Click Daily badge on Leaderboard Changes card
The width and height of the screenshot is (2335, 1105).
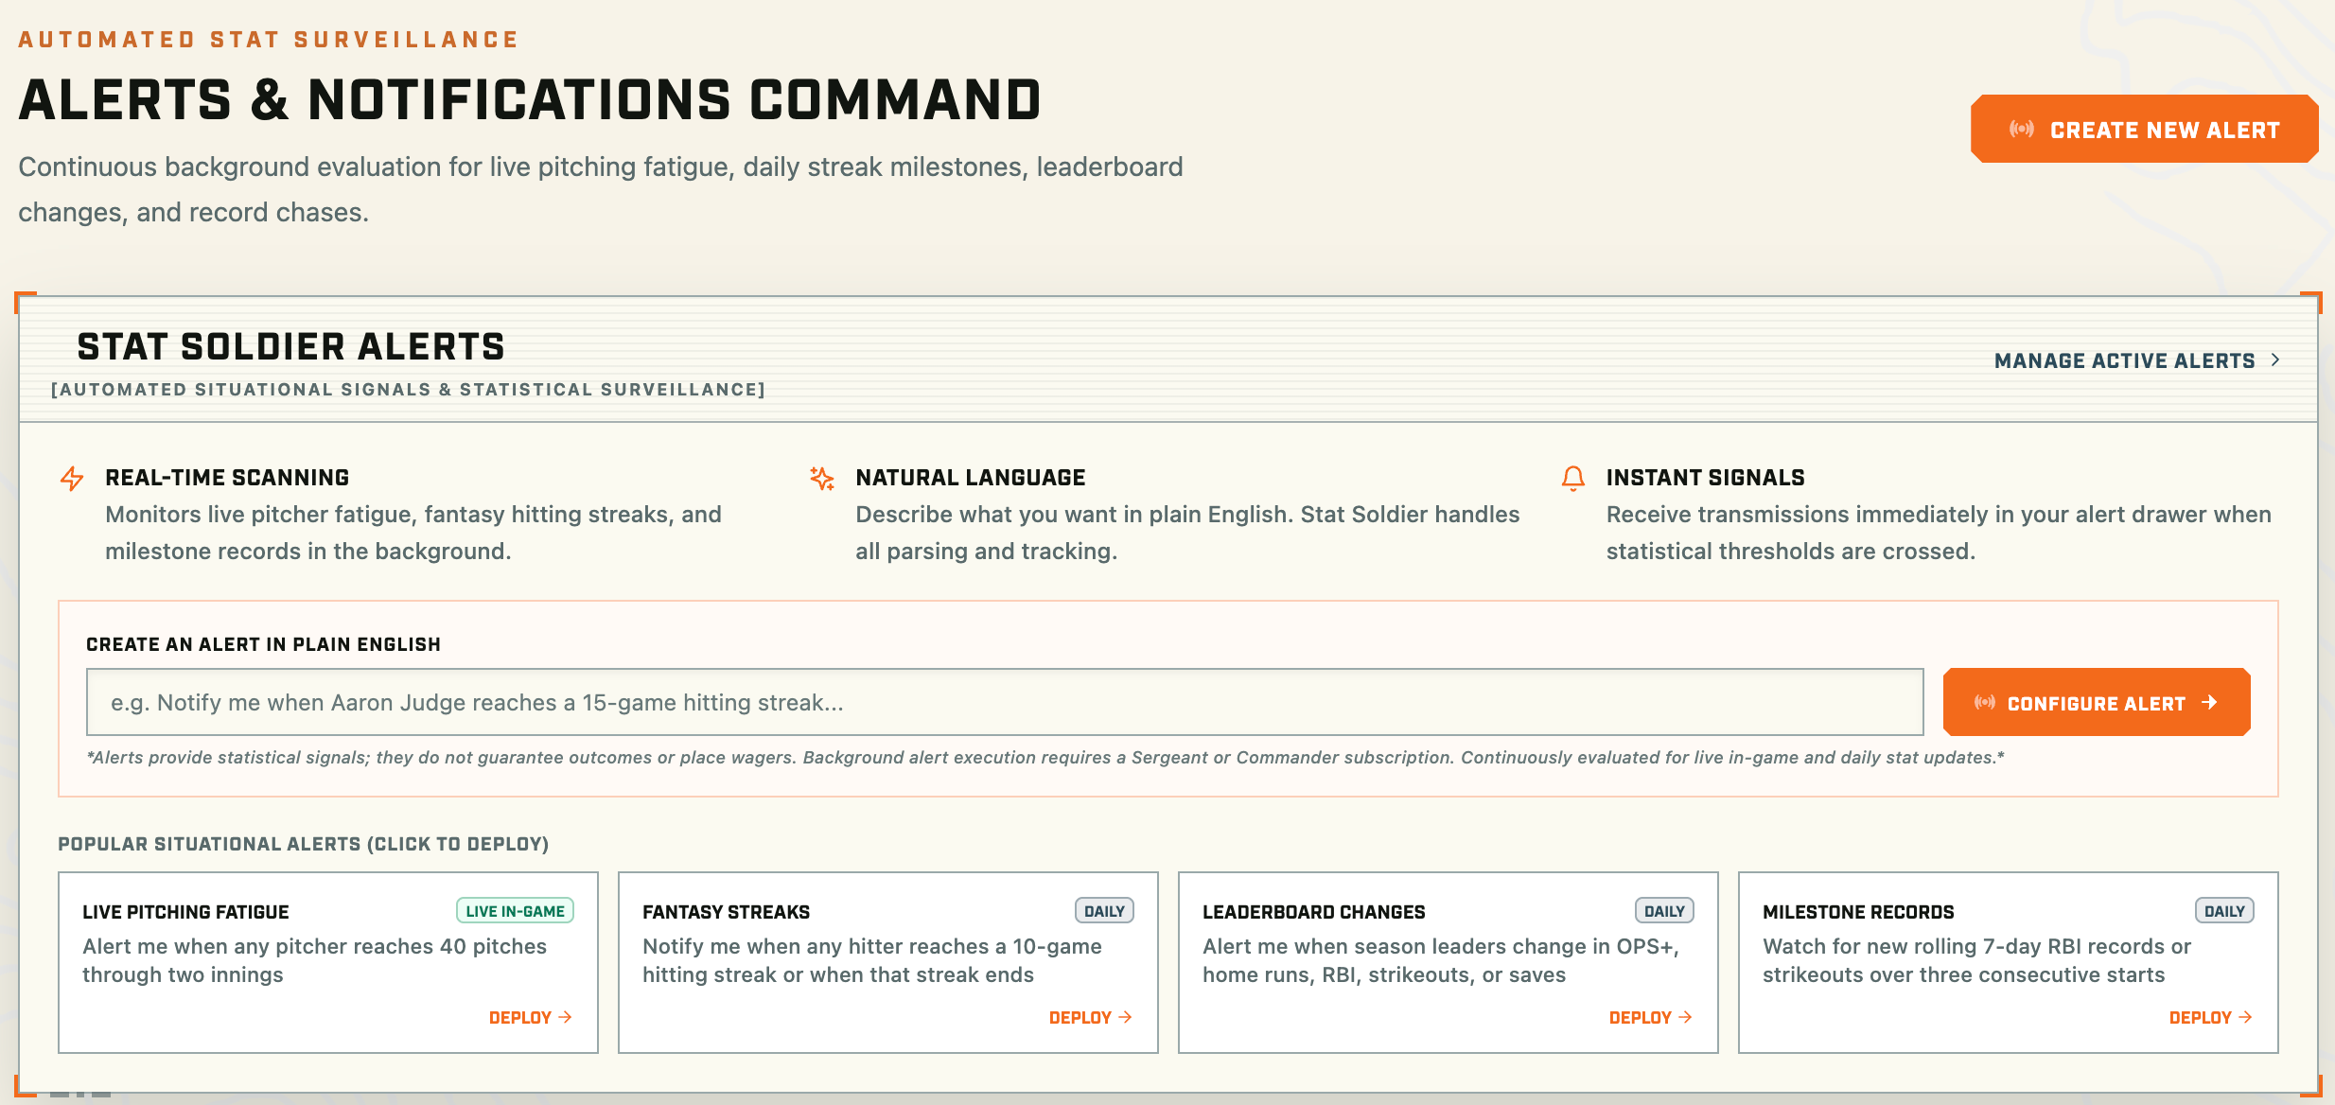click(x=1664, y=911)
